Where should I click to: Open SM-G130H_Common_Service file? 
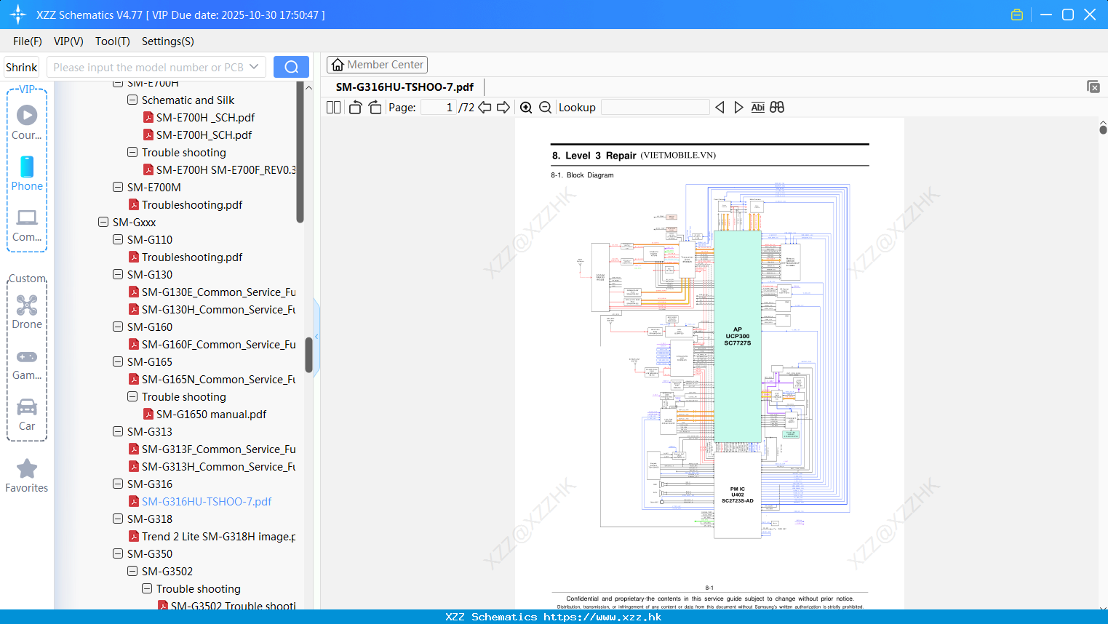click(x=218, y=309)
